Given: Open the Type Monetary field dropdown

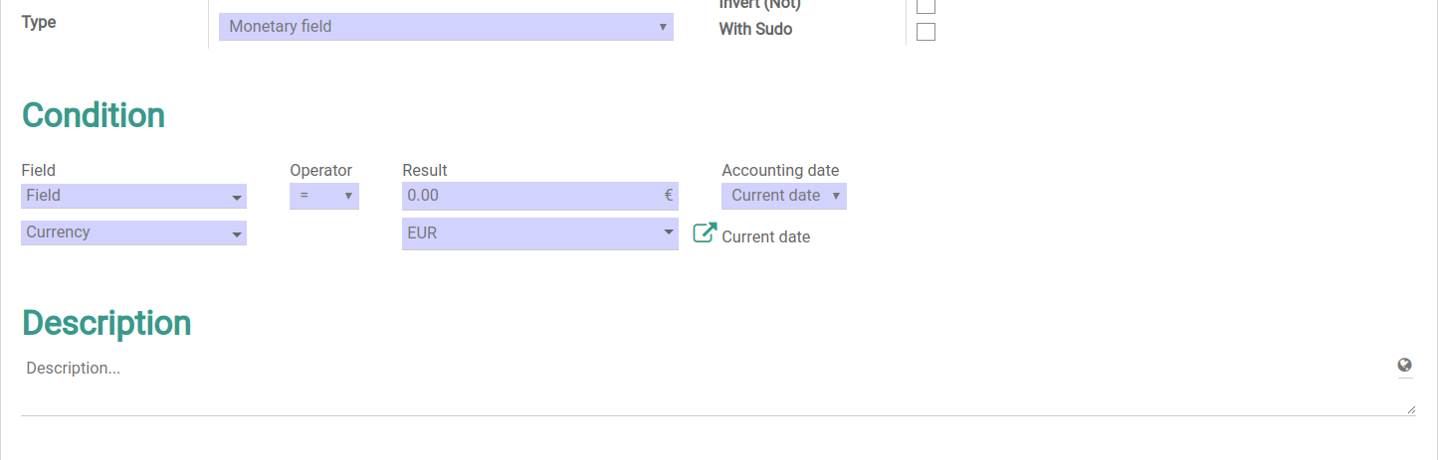Looking at the screenshot, I should [446, 27].
